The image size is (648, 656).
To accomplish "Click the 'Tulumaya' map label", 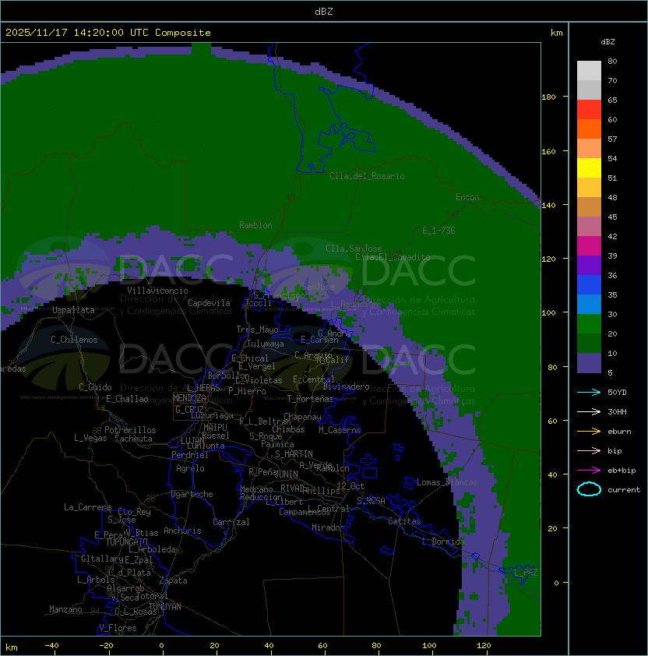I will pyautogui.click(x=266, y=344).
